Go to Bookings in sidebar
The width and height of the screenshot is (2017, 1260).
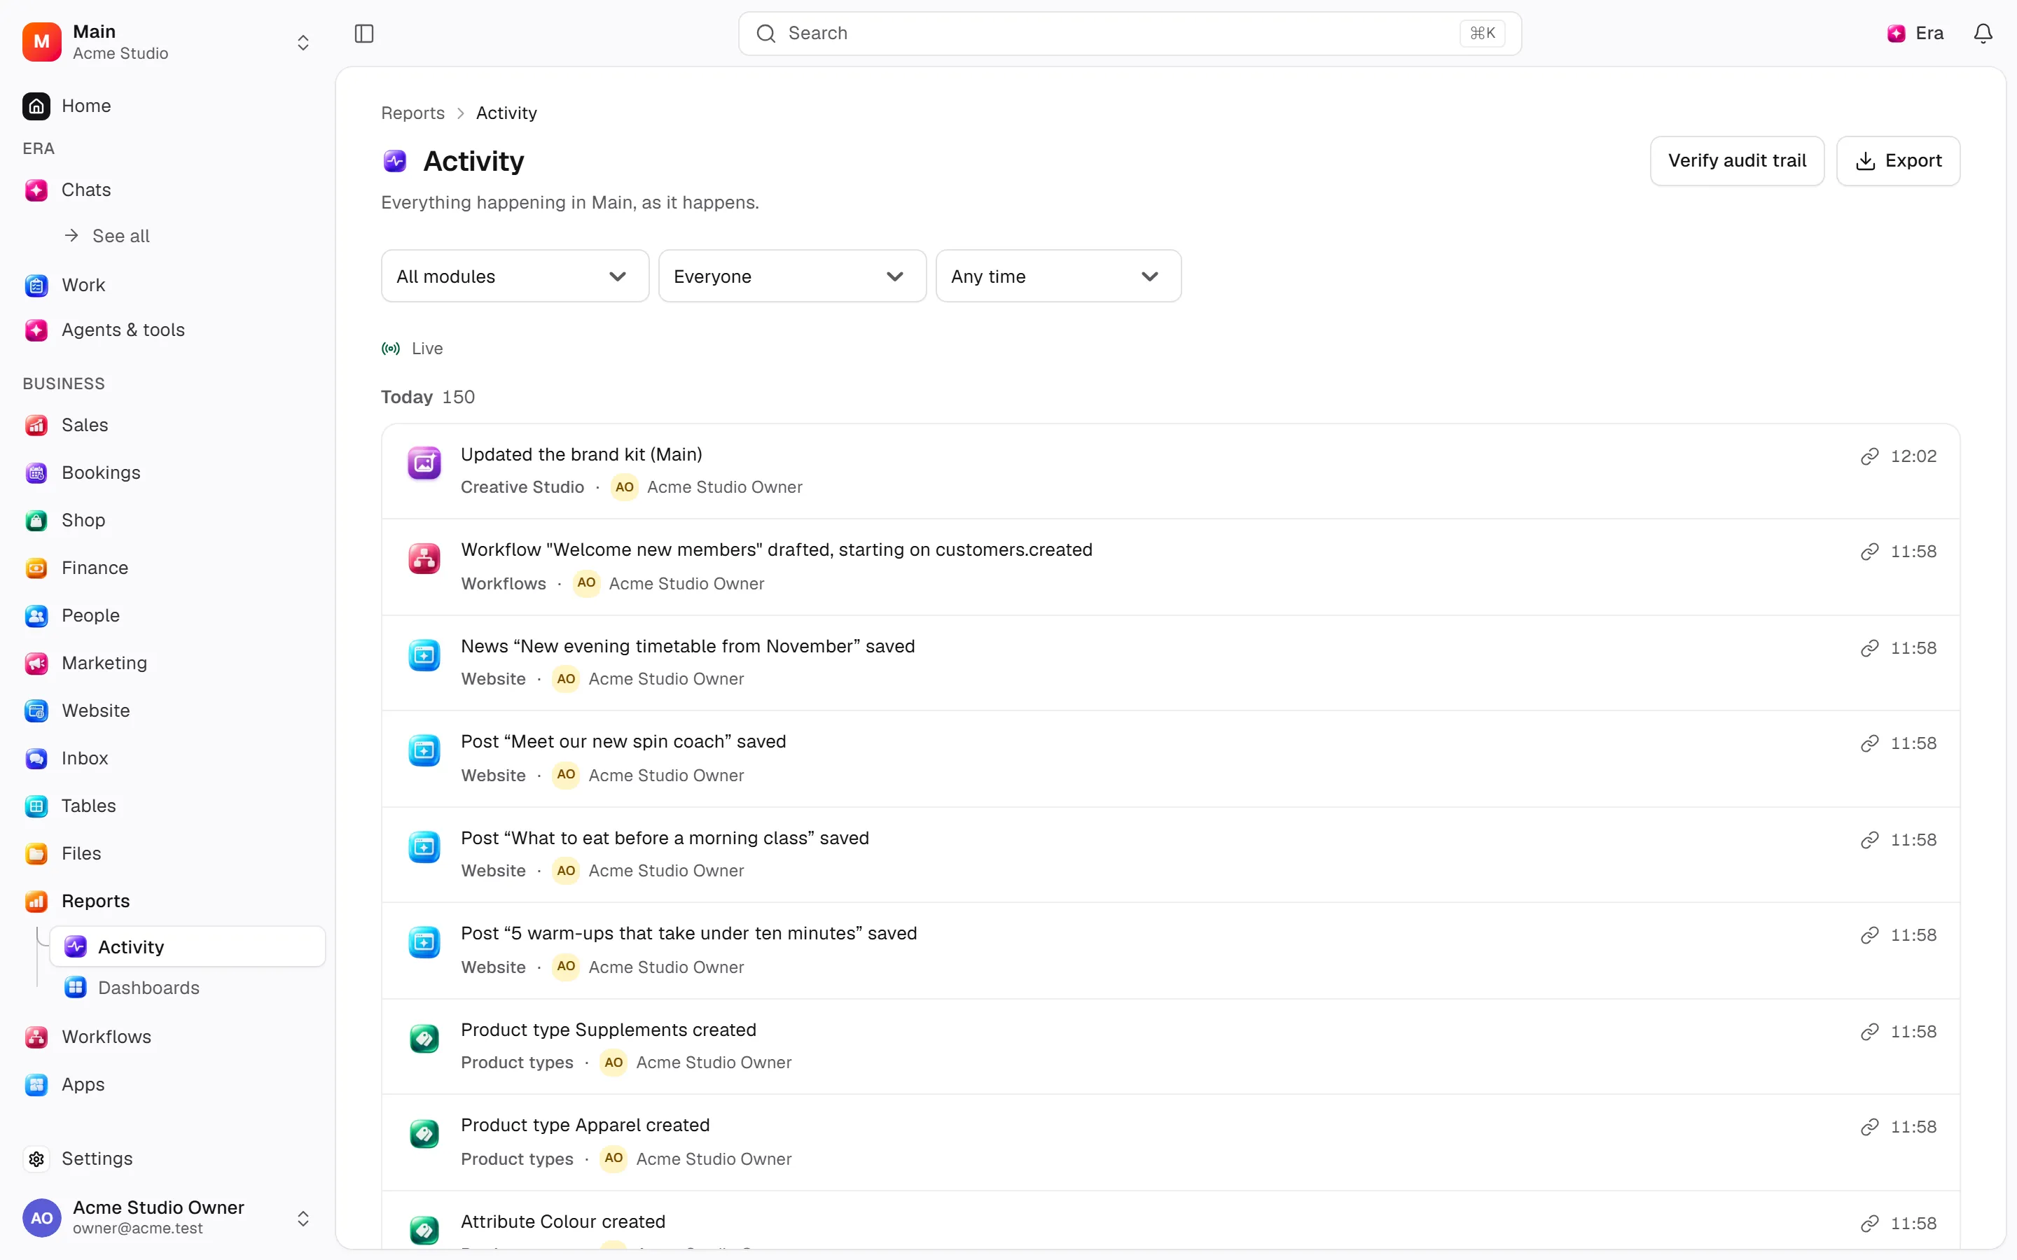(167, 472)
